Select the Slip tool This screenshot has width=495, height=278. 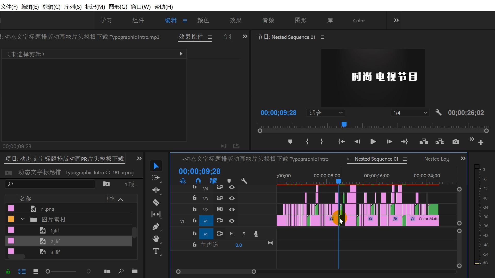156,214
